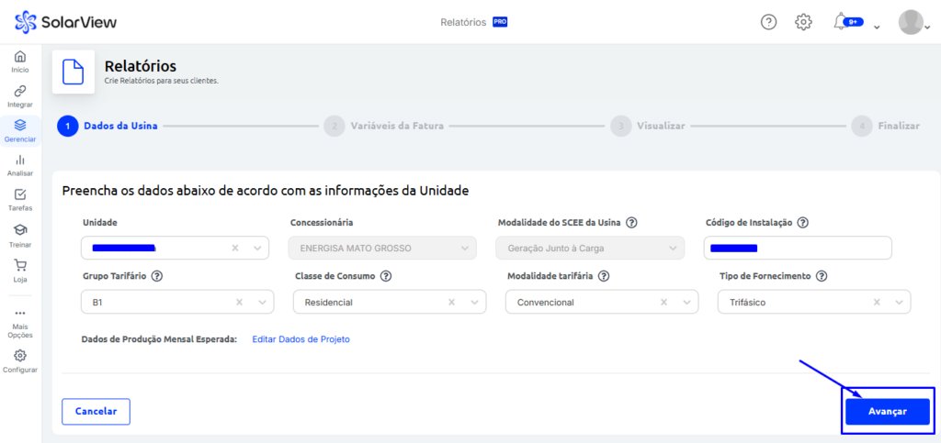Screen dimensions: 941x443
Task: Click Editar Dados de Projeto link
Action: (x=300, y=339)
